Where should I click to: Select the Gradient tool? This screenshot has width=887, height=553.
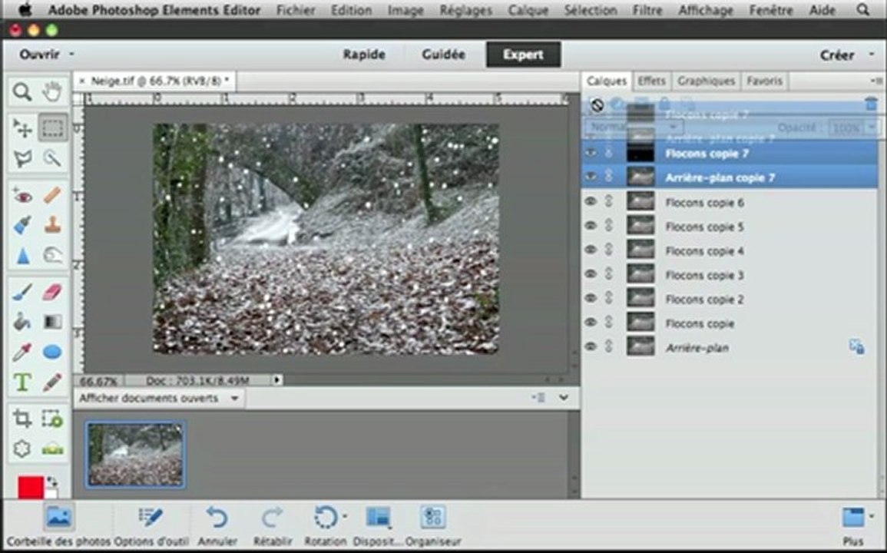click(x=52, y=322)
